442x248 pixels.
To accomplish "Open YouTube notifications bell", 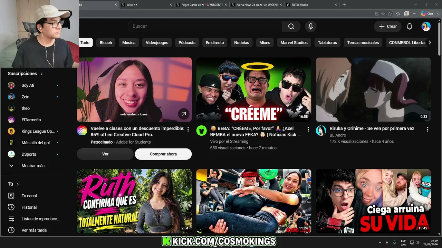I will point(410,27).
